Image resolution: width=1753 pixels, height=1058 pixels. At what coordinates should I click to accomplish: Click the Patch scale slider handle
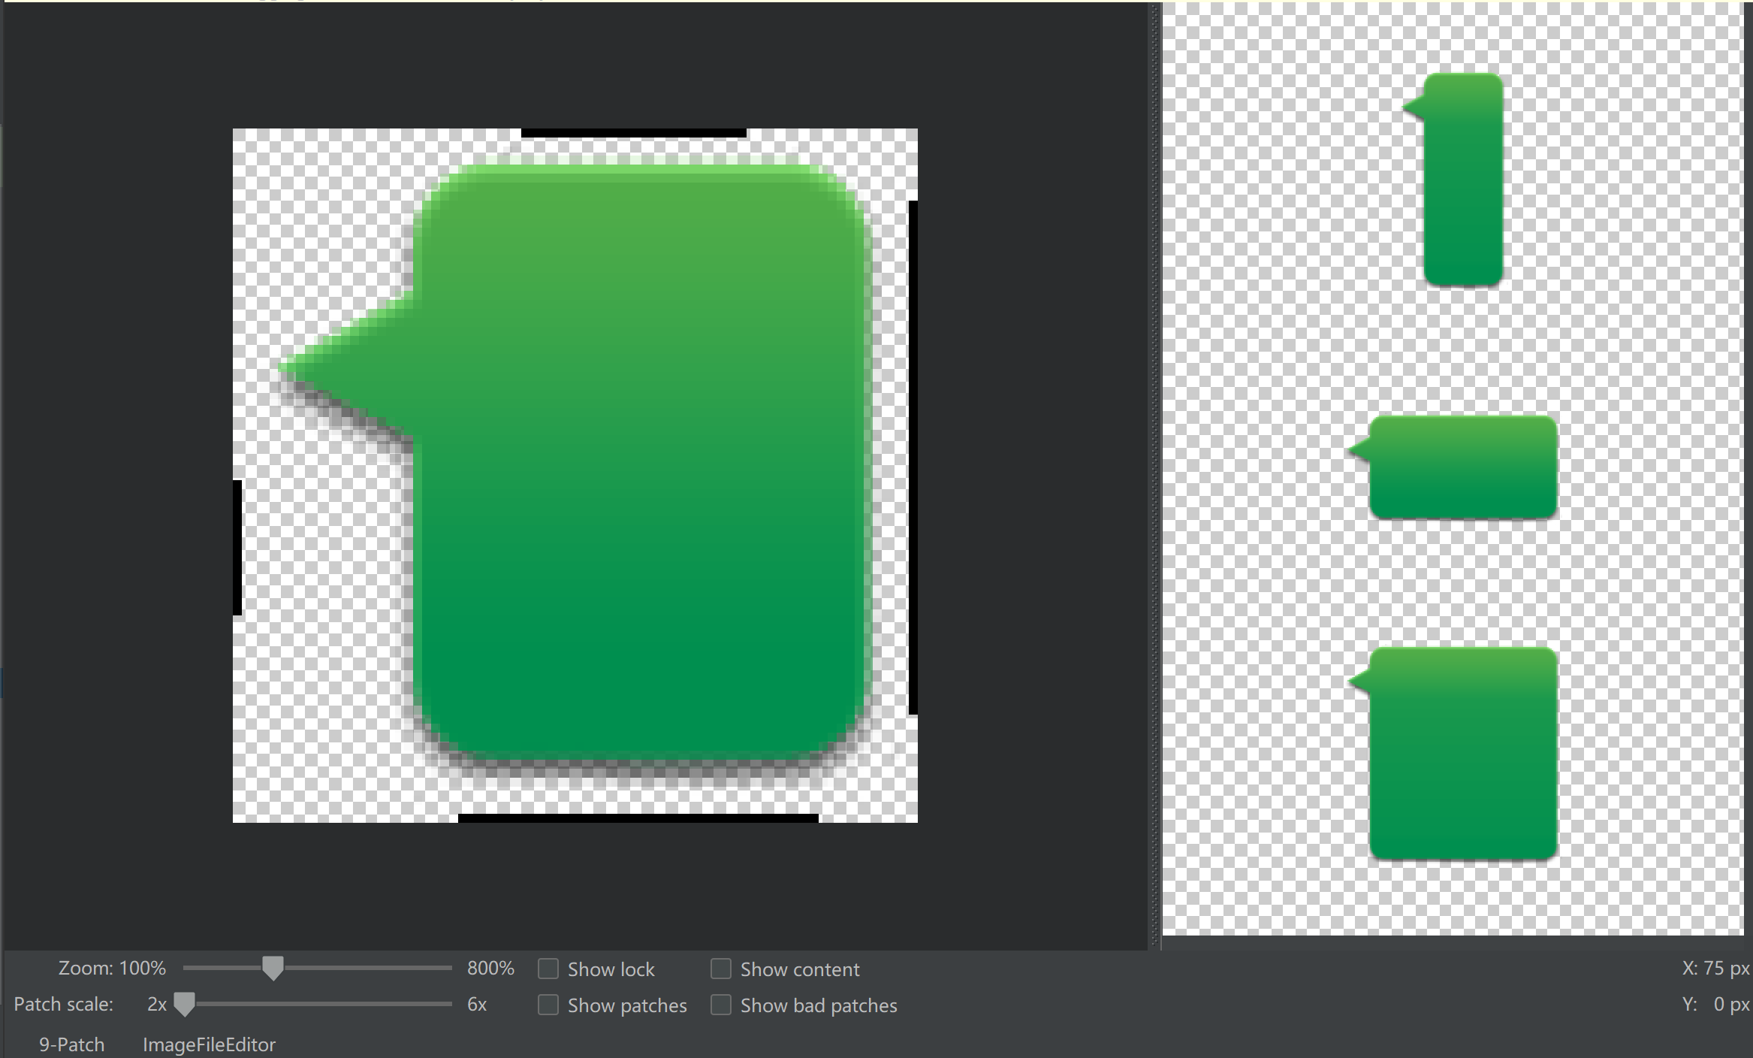click(184, 1005)
